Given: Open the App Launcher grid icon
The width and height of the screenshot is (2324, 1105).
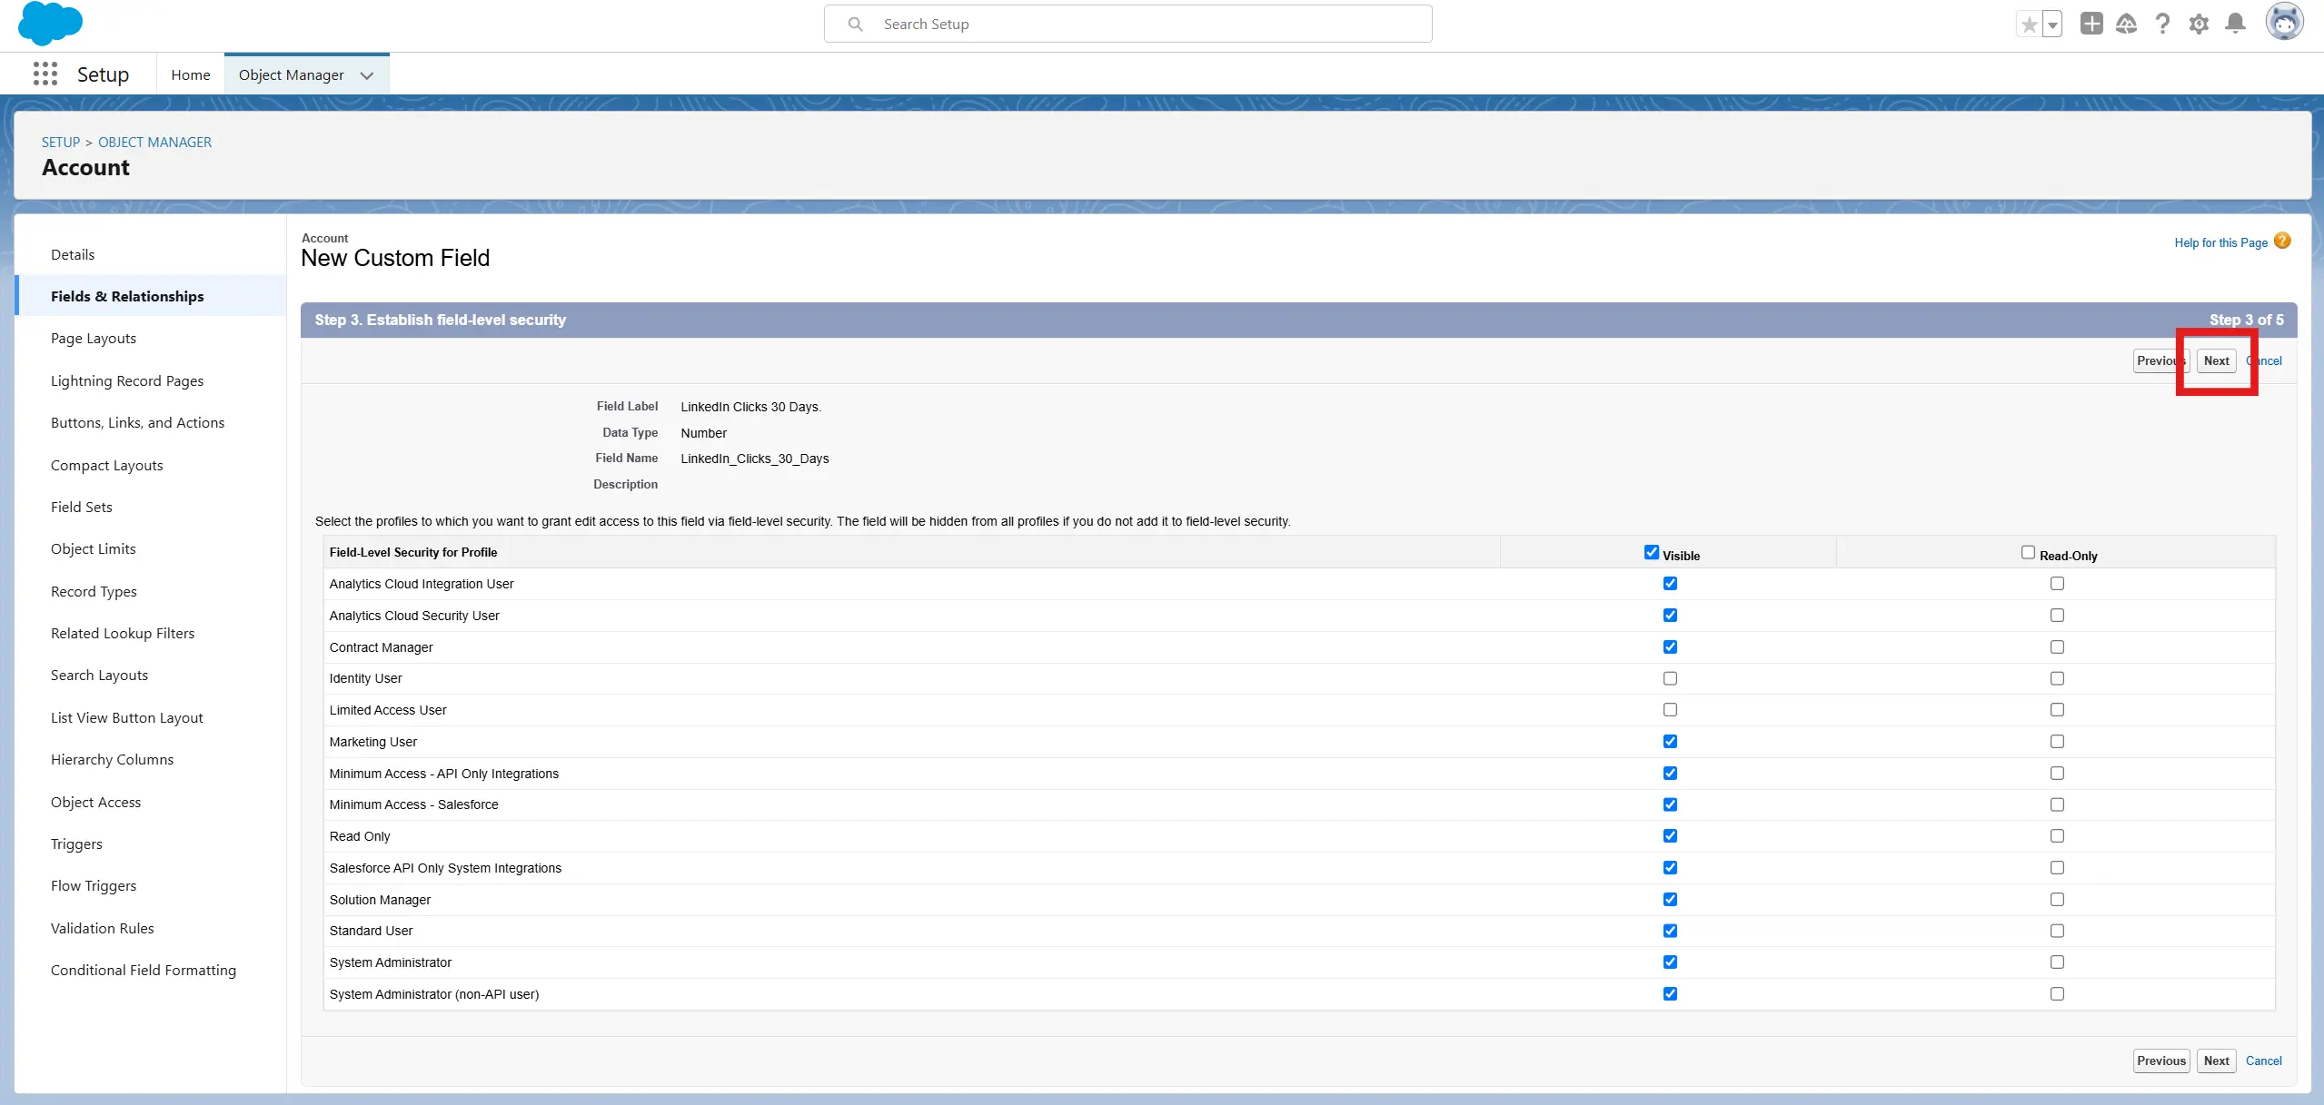Looking at the screenshot, I should 45,74.
